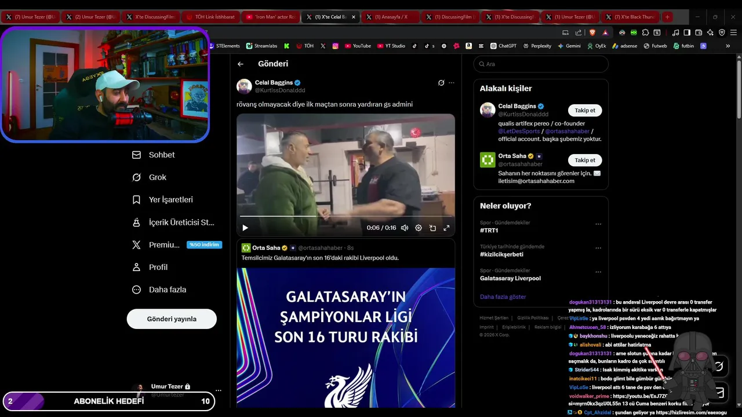Open options for the #kizilcikşerbeti trend

[598, 248]
